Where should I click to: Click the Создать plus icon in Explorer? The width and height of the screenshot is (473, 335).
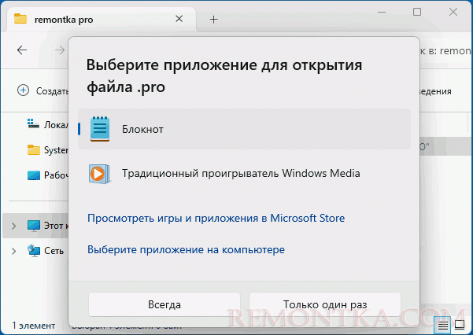click(x=23, y=90)
